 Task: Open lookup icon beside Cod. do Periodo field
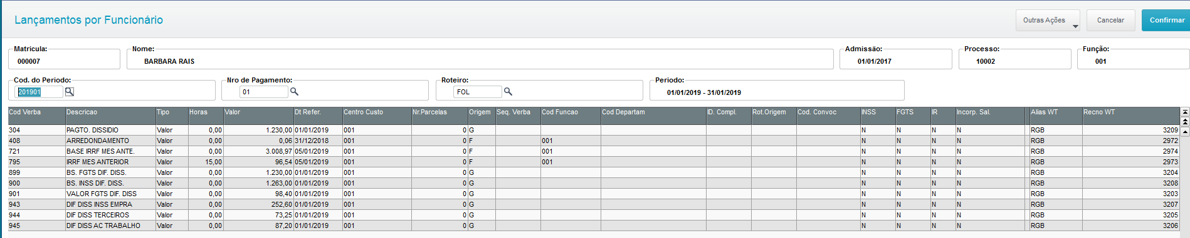point(70,92)
